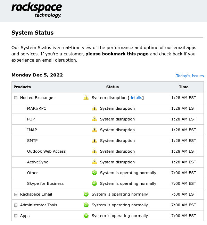
Task: Click Outlook Web Access System disruption status
Action: [117, 151]
